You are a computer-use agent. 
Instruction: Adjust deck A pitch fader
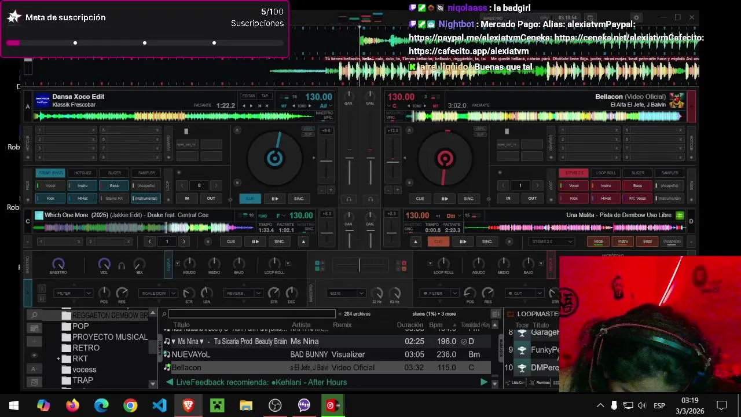point(327,162)
